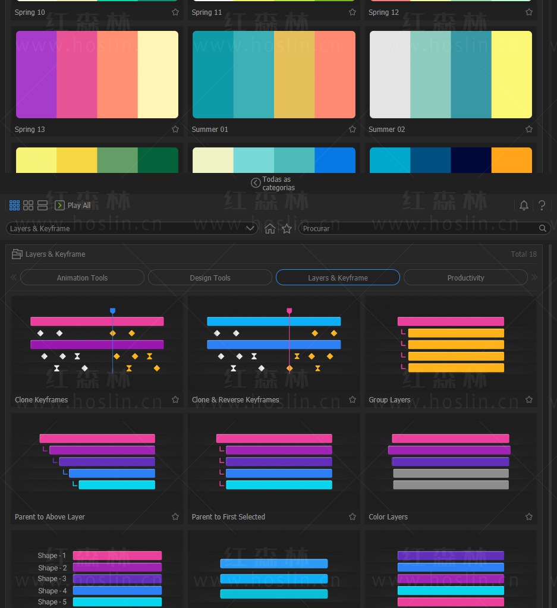Toggle favorite star for Color Layers
This screenshot has width=557, height=608.
pyautogui.click(x=528, y=516)
